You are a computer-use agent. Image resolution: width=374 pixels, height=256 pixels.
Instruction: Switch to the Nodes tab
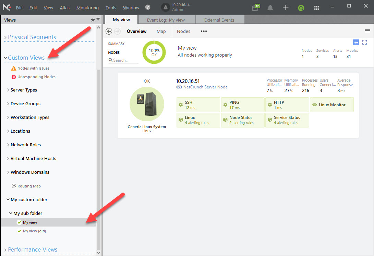tap(183, 31)
